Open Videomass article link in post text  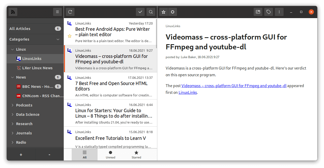pos(234,86)
